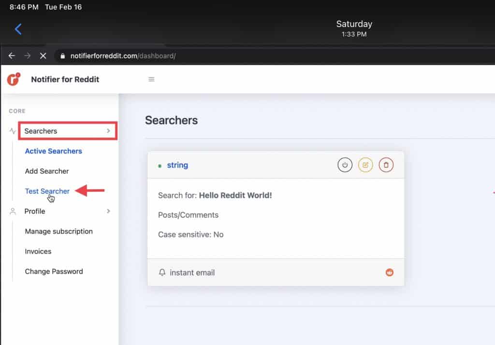Edit the string searcher

[x=365, y=165]
